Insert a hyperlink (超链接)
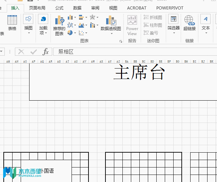The height and width of the screenshot is (182, 217). (190, 23)
